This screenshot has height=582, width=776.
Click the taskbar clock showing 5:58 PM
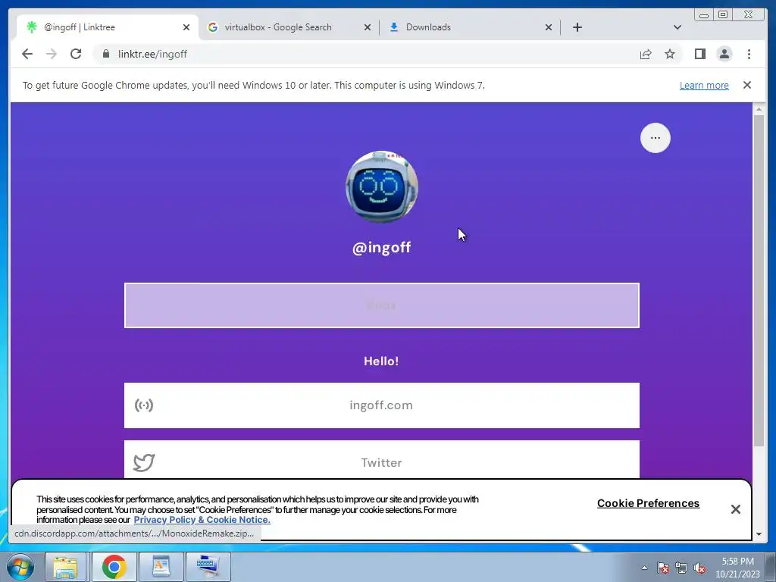pos(737,568)
